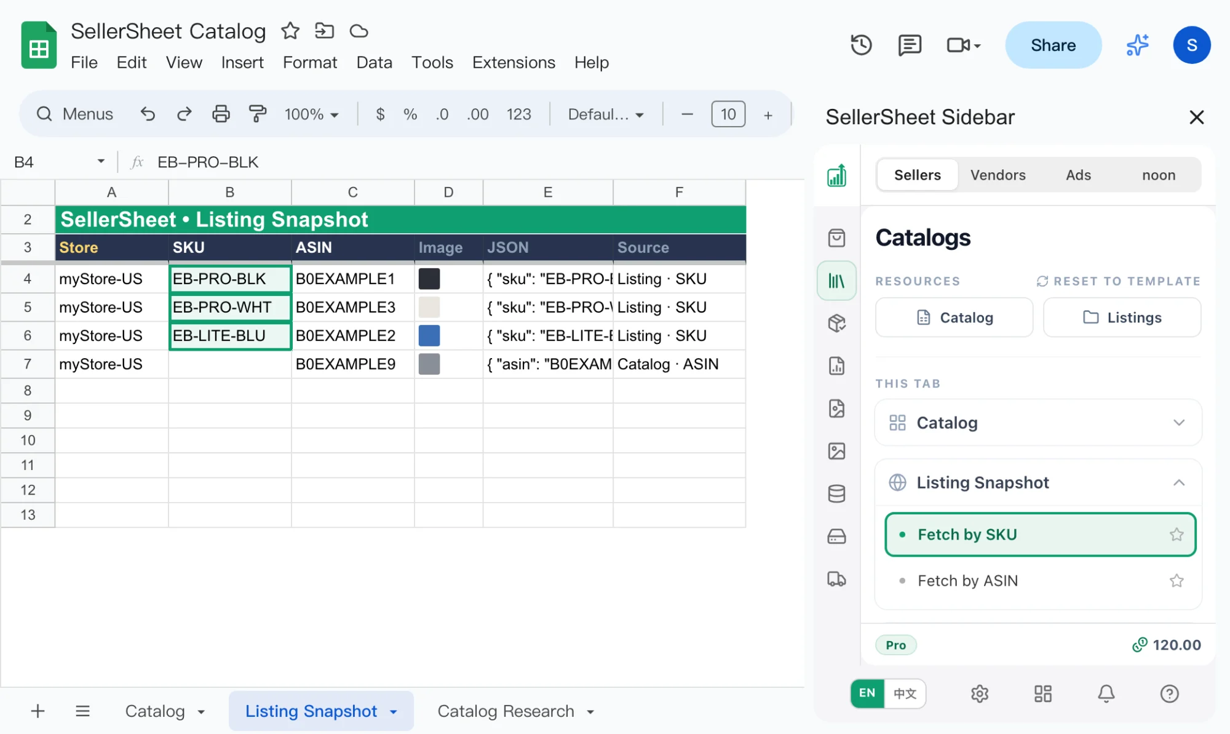Viewport: 1230px width, 734px height.
Task: Switch sidebar language to 中文
Action: tap(905, 693)
